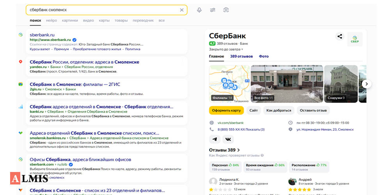This screenshot has width=390, height=195.
Task: Share the СберБанк card
Action: coord(340,36)
